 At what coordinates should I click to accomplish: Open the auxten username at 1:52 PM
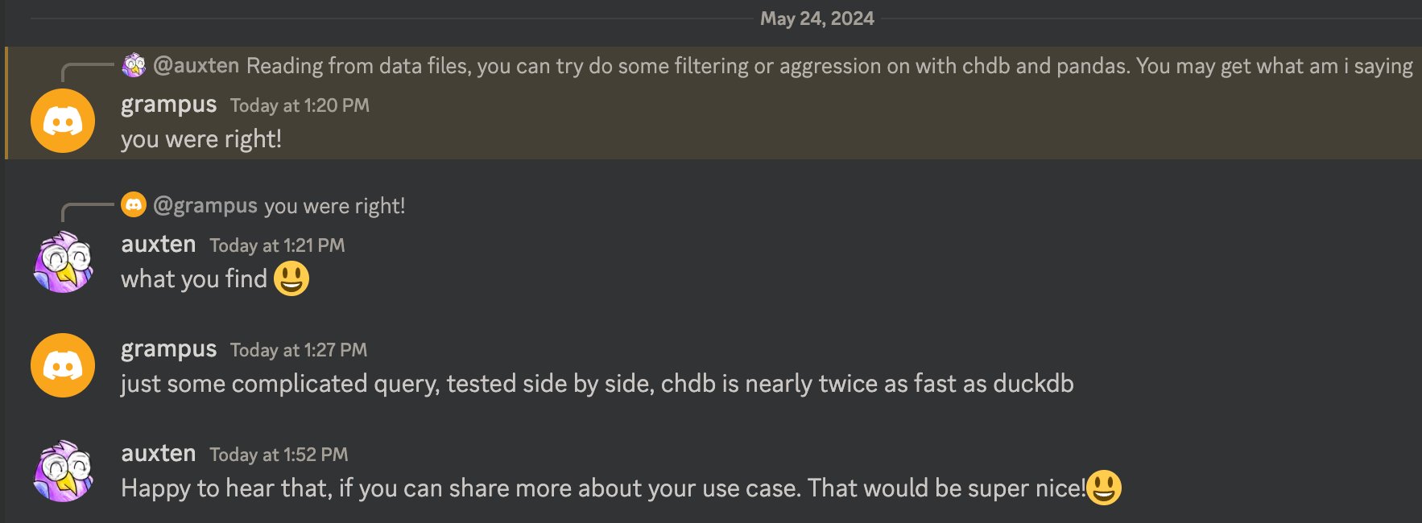click(x=159, y=454)
